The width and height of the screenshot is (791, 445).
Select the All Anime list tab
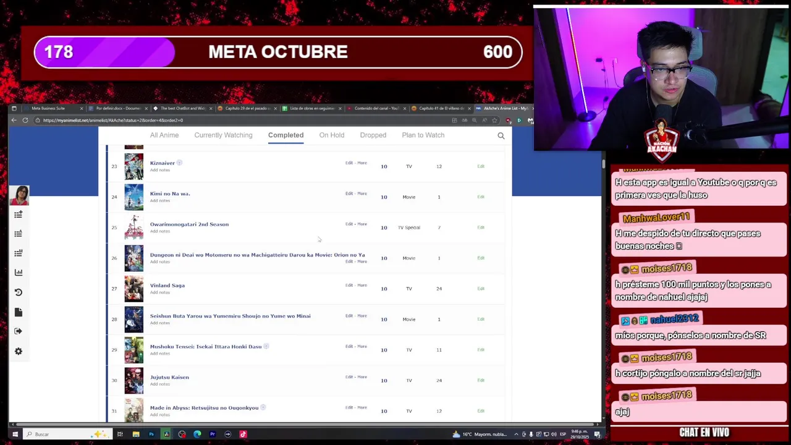(x=164, y=135)
